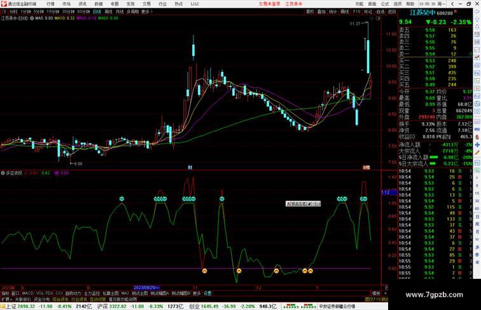Open the 资讯 menu

point(83,4)
